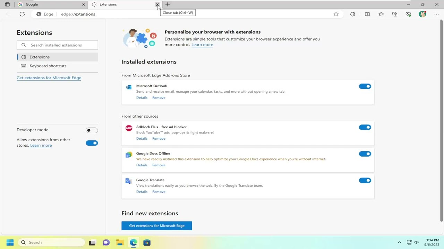444x249 pixels.
Task: Open a new tab with plus button
Action: 168,4
